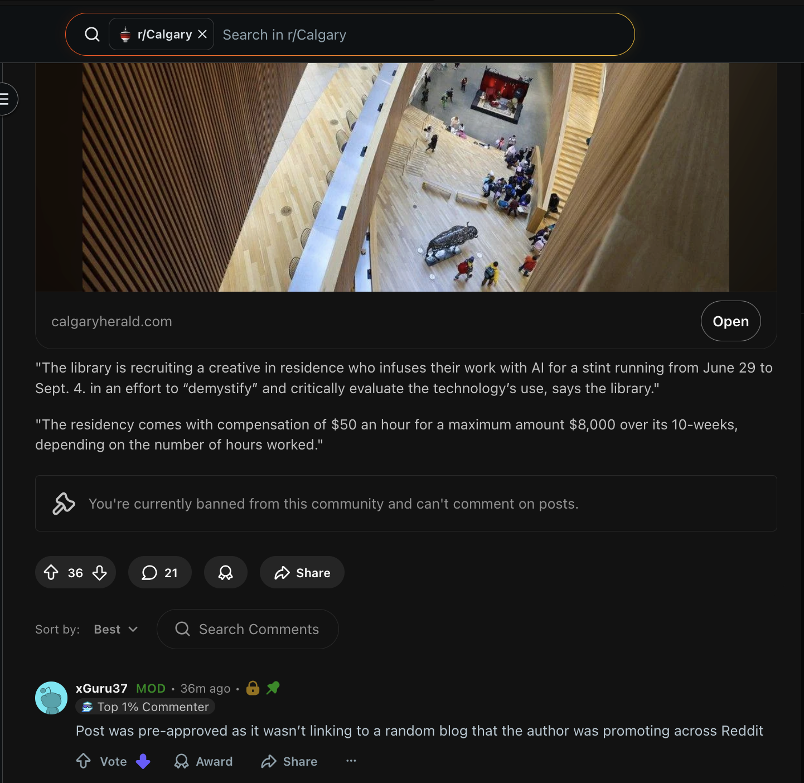The image size is (804, 783).
Task: Open the calgaryherald.com article image
Action: click(406, 177)
